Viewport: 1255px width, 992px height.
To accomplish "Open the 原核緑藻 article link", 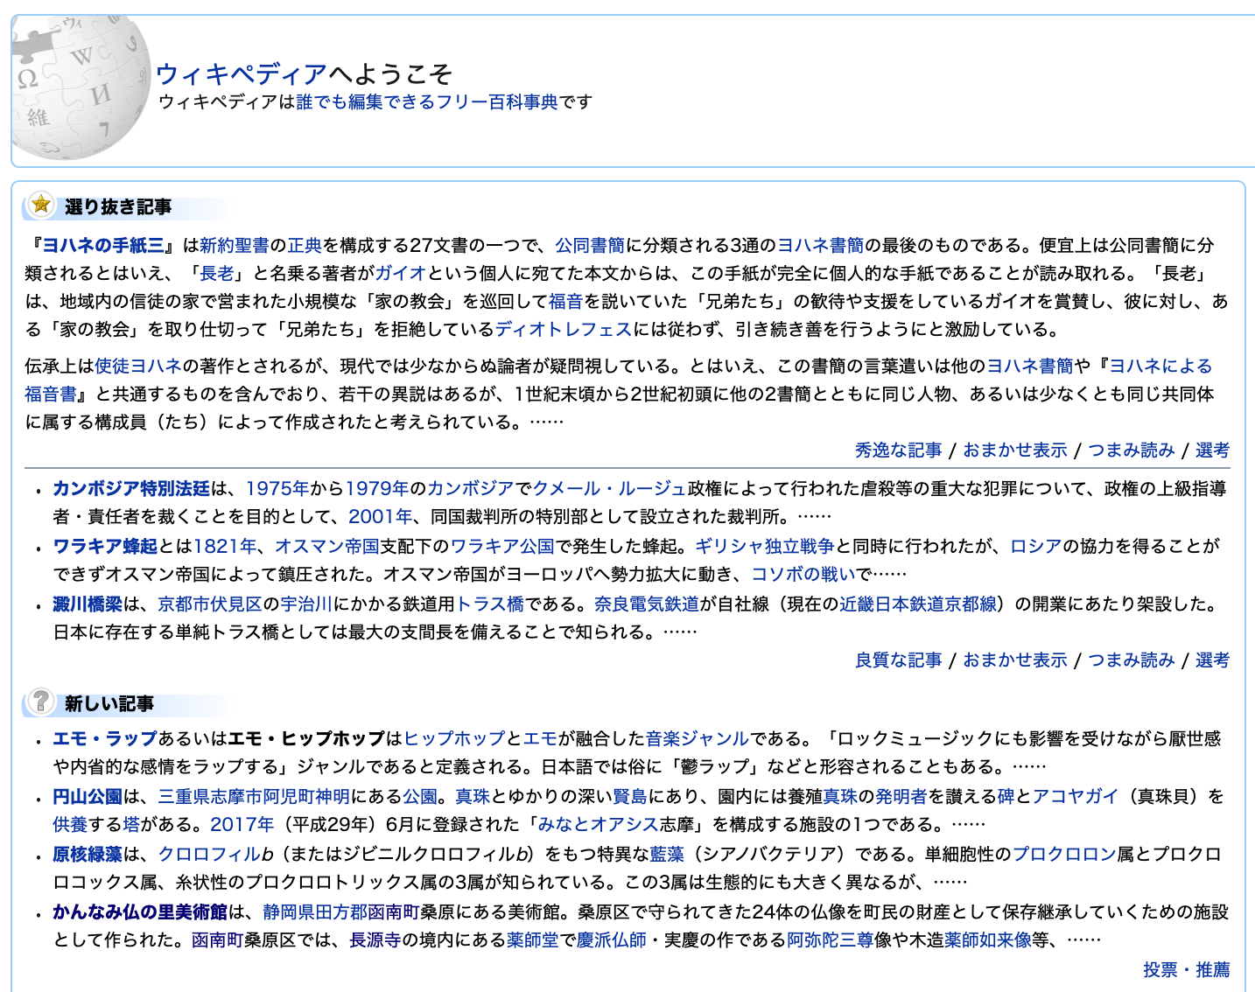I will [88, 855].
